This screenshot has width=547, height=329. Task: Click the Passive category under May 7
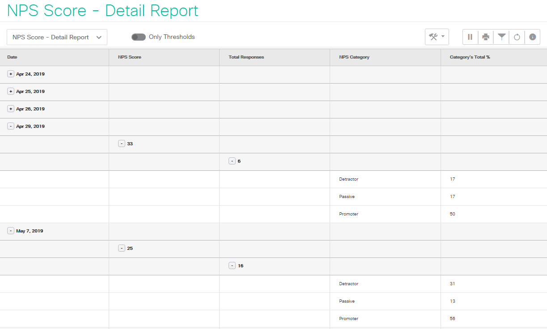coord(348,301)
